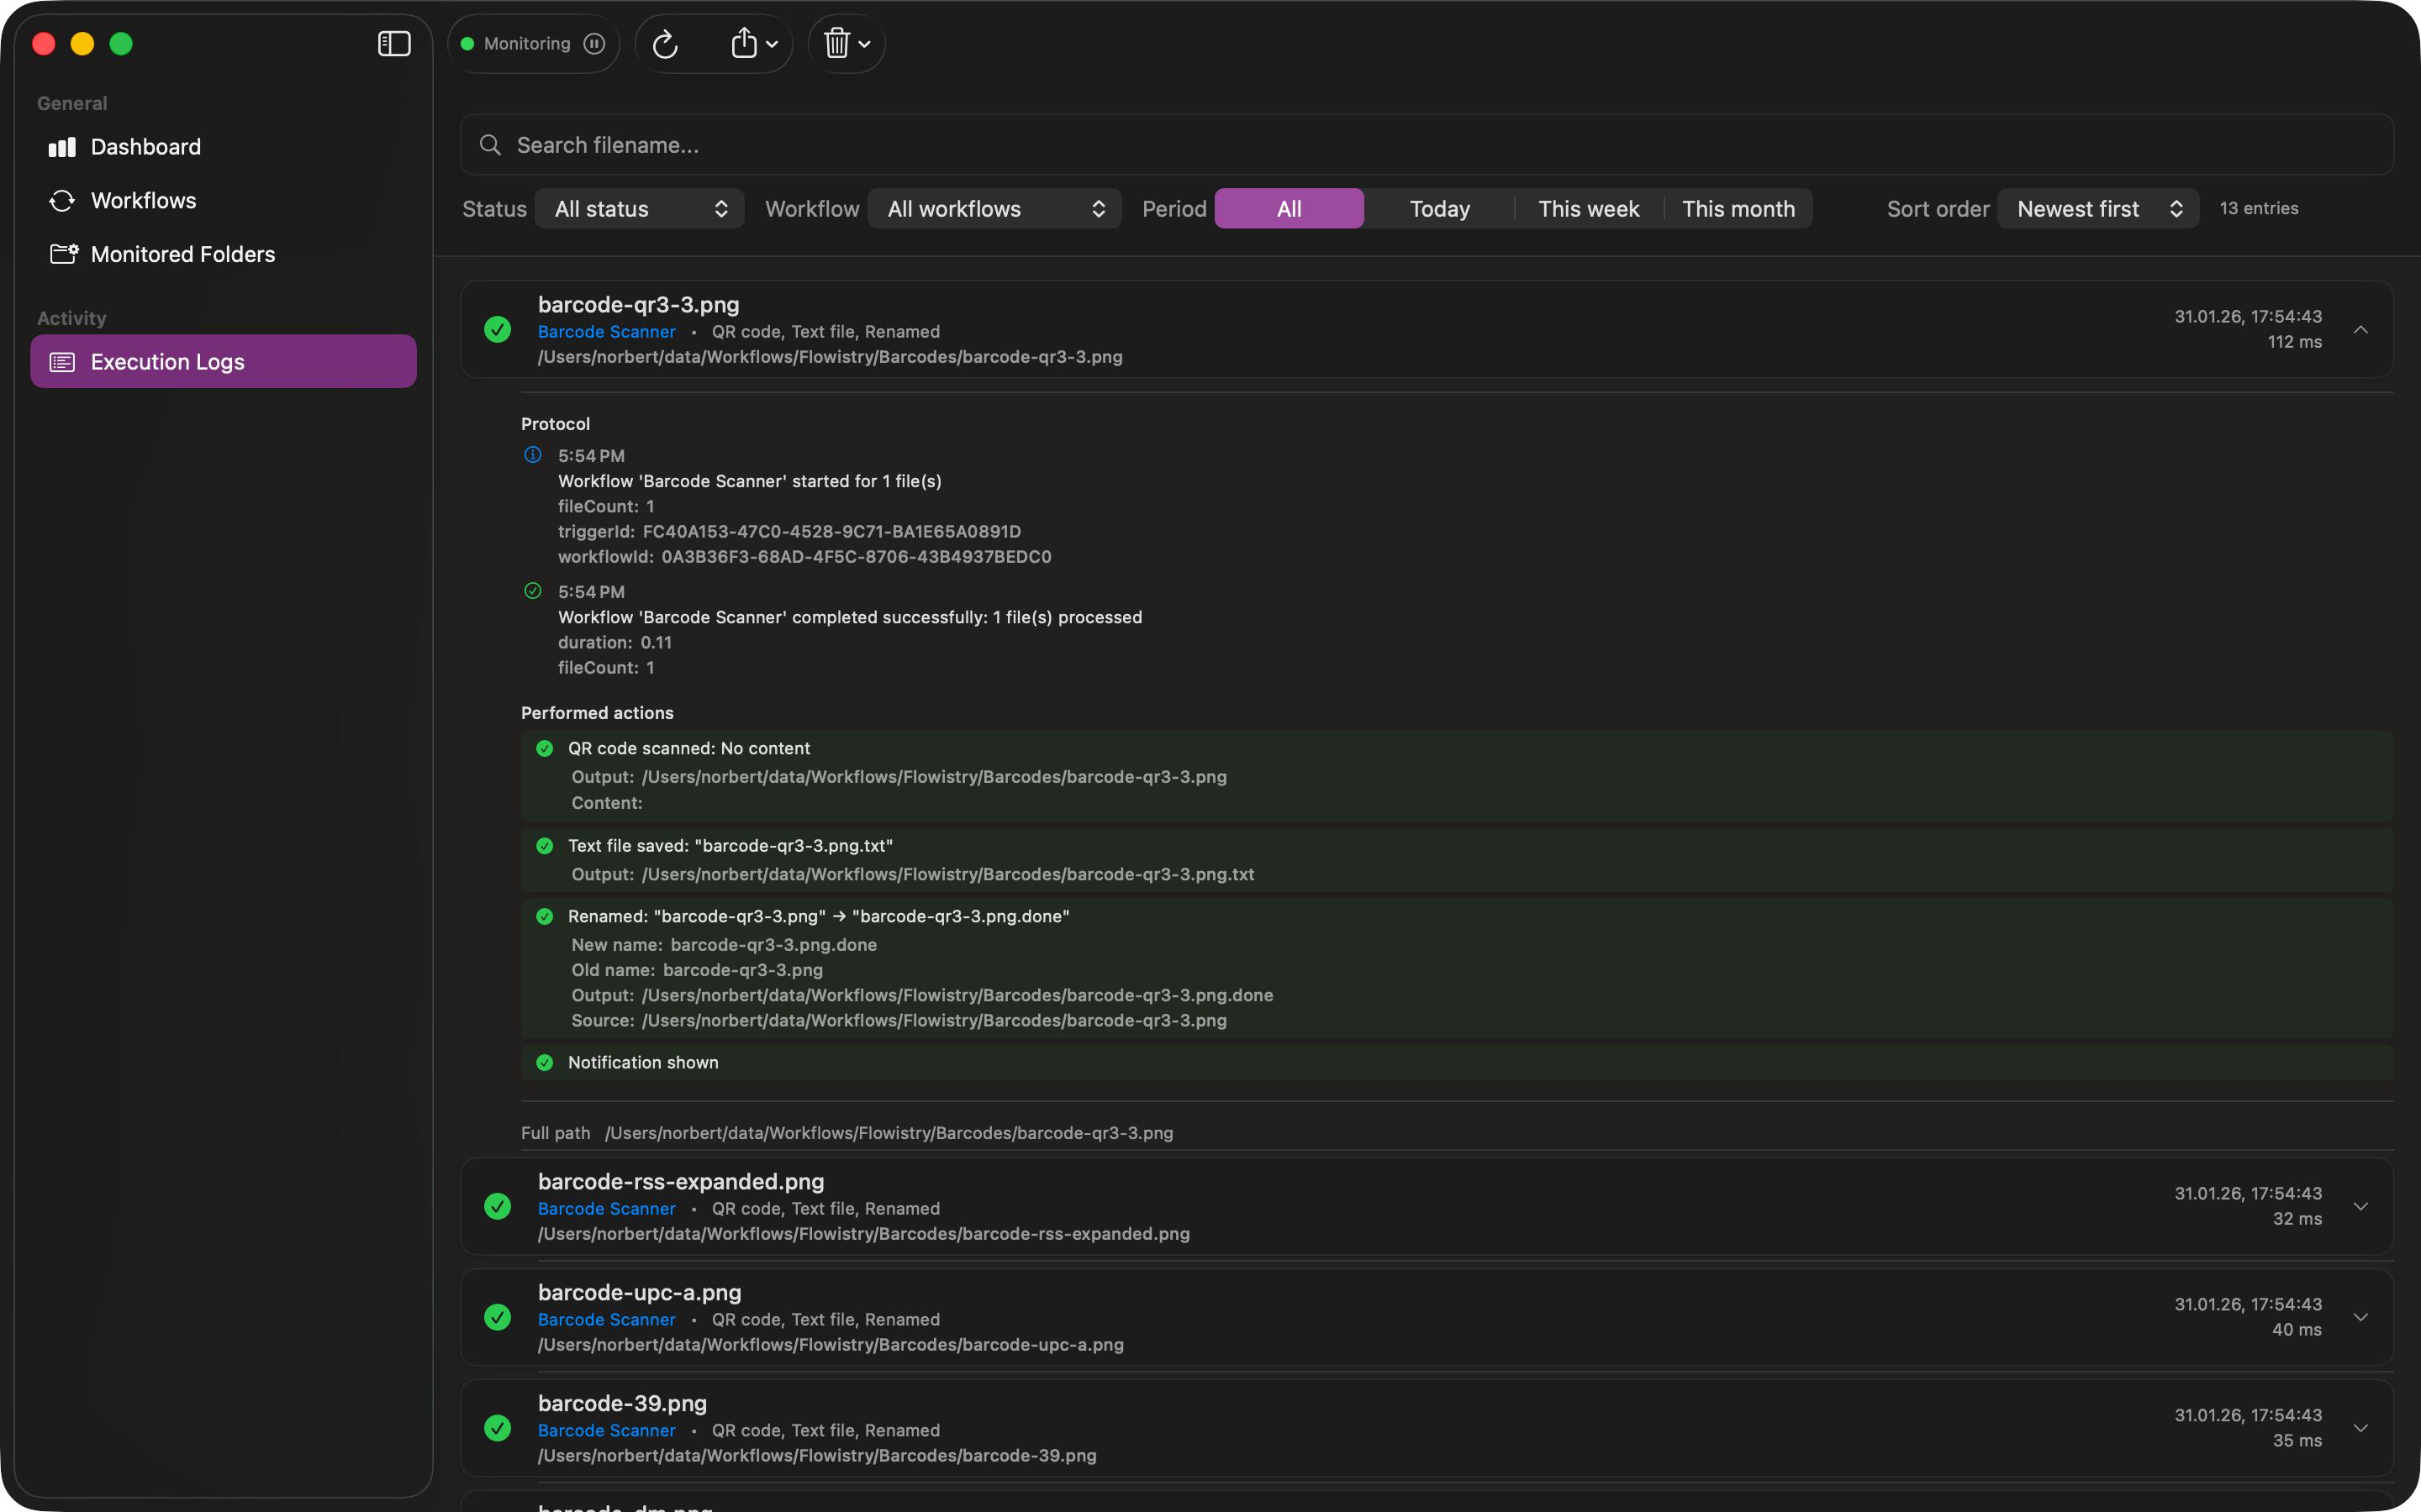Image resolution: width=2421 pixels, height=1512 pixels.
Task: Open the All workflows dropdown
Action: point(994,209)
